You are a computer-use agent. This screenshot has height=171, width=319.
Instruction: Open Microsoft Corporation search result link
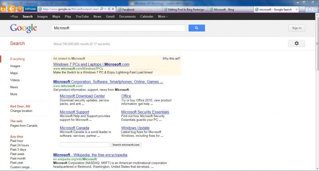click(108, 82)
